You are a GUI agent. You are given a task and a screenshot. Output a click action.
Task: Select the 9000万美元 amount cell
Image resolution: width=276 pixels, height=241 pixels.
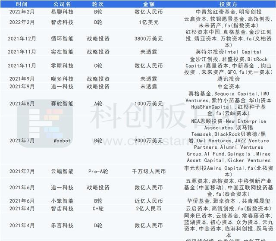[149, 141]
